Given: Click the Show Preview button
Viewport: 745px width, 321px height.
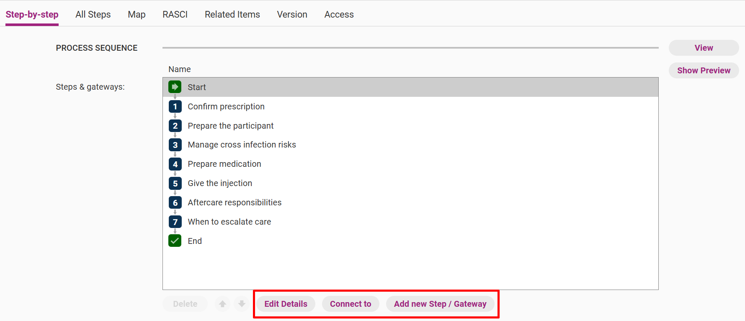Looking at the screenshot, I should tap(704, 70).
